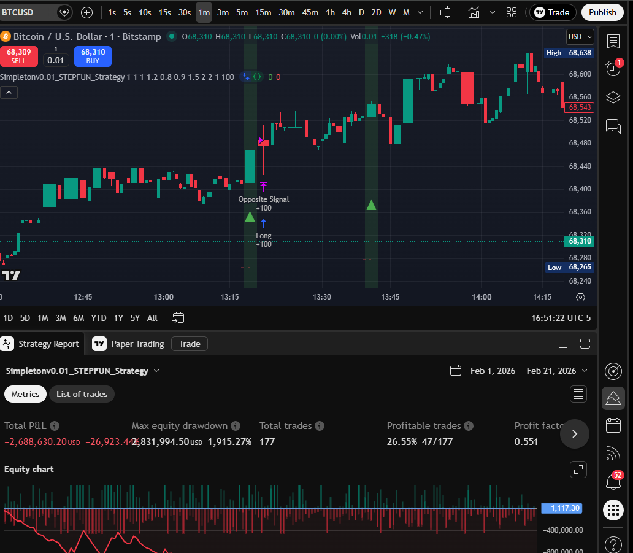Open notifications bell showing 52 alerts
This screenshot has height=553, width=633.
coord(613,482)
